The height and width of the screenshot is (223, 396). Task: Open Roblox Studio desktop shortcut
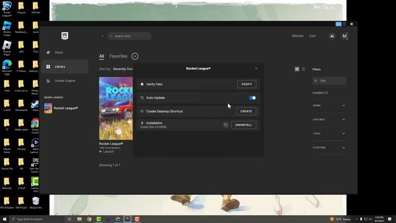[7, 28]
